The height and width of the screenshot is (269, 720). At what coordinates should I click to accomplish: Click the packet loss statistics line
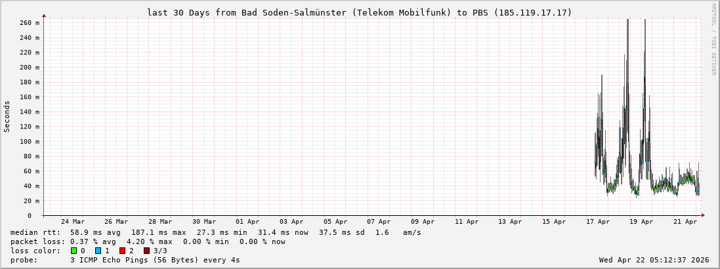pos(148,241)
